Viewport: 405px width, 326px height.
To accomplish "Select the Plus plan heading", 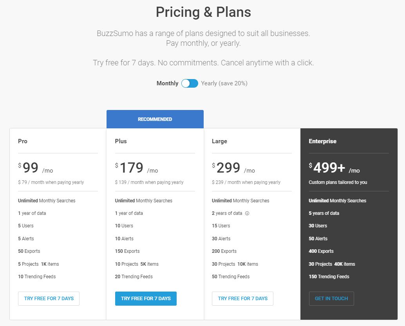I will pos(121,141).
